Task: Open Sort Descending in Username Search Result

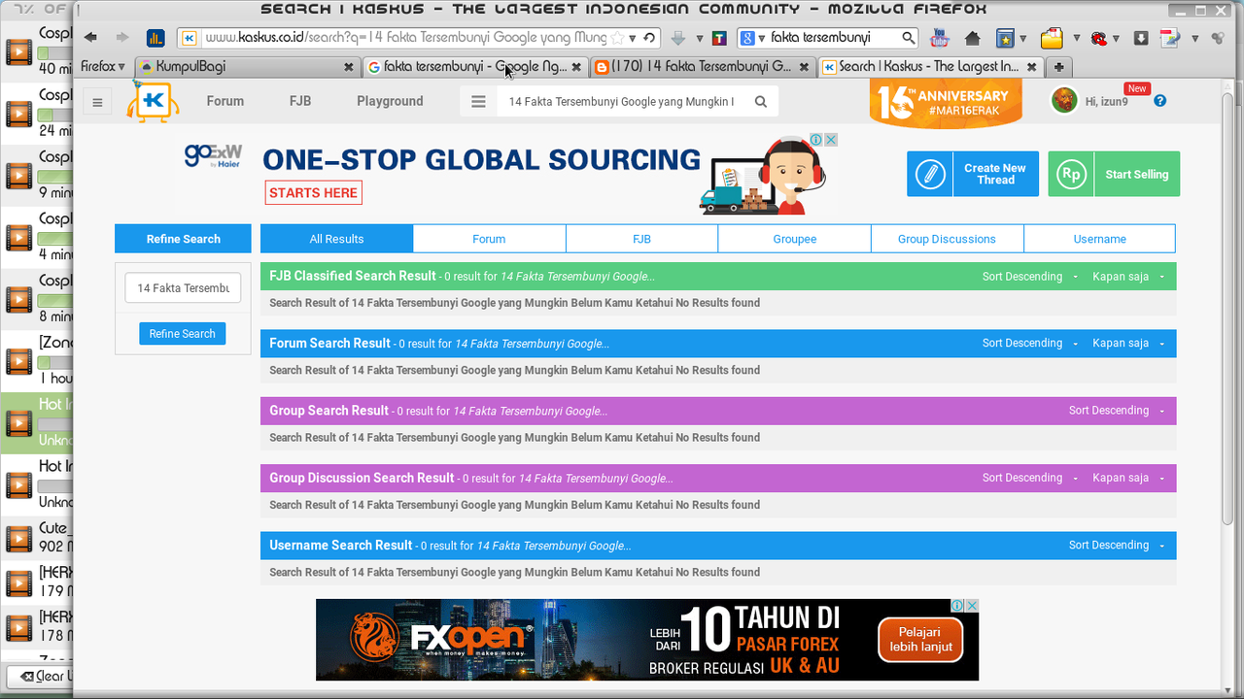Action: [x=1116, y=545]
